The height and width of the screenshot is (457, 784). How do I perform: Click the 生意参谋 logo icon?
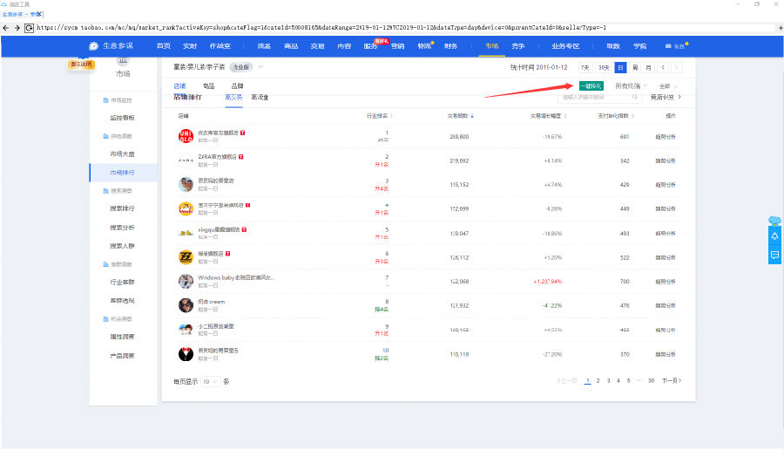[93, 46]
